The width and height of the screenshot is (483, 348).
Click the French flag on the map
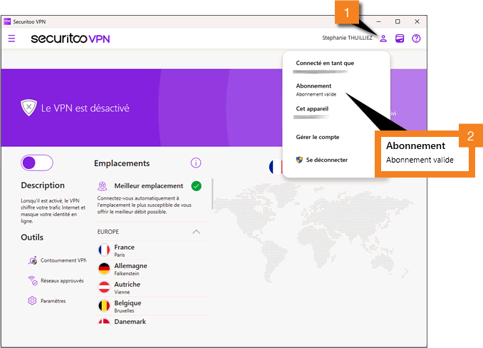(x=276, y=167)
